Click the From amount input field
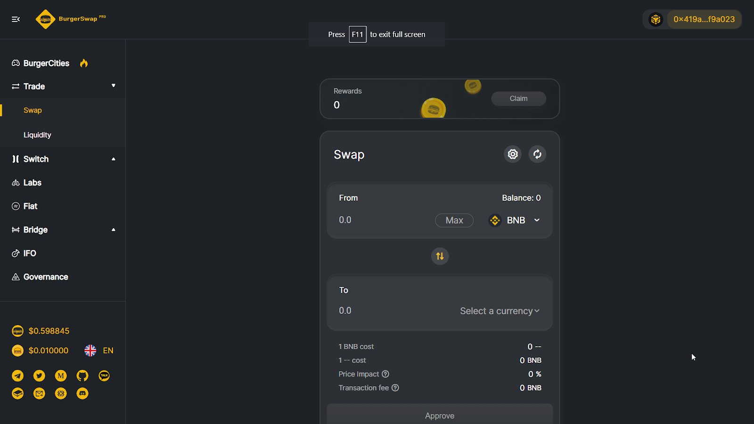The image size is (754, 424). tap(384, 220)
